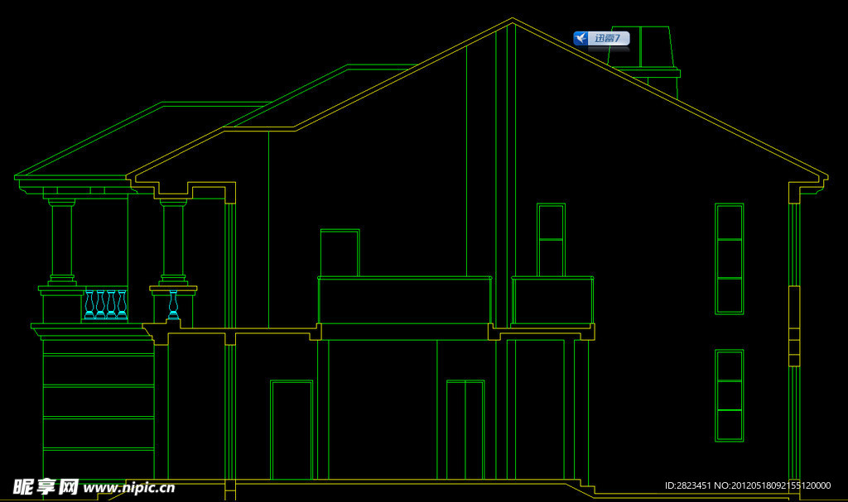Select the upper right three-pane window

pos(729,259)
